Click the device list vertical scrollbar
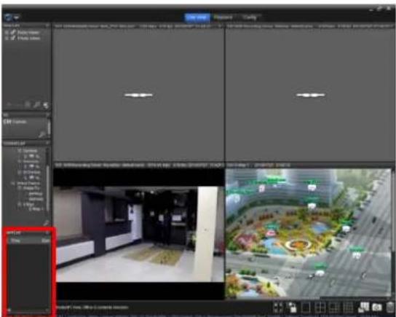 point(48,187)
